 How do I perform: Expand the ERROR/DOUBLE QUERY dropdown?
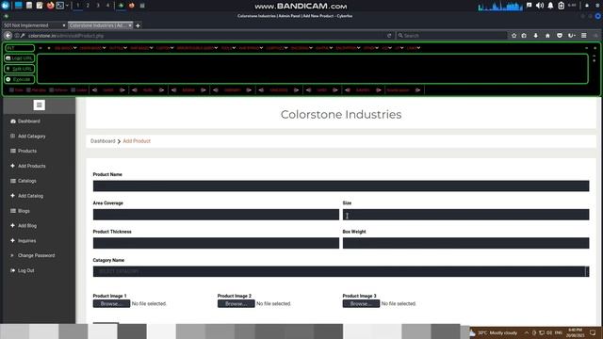coord(197,48)
